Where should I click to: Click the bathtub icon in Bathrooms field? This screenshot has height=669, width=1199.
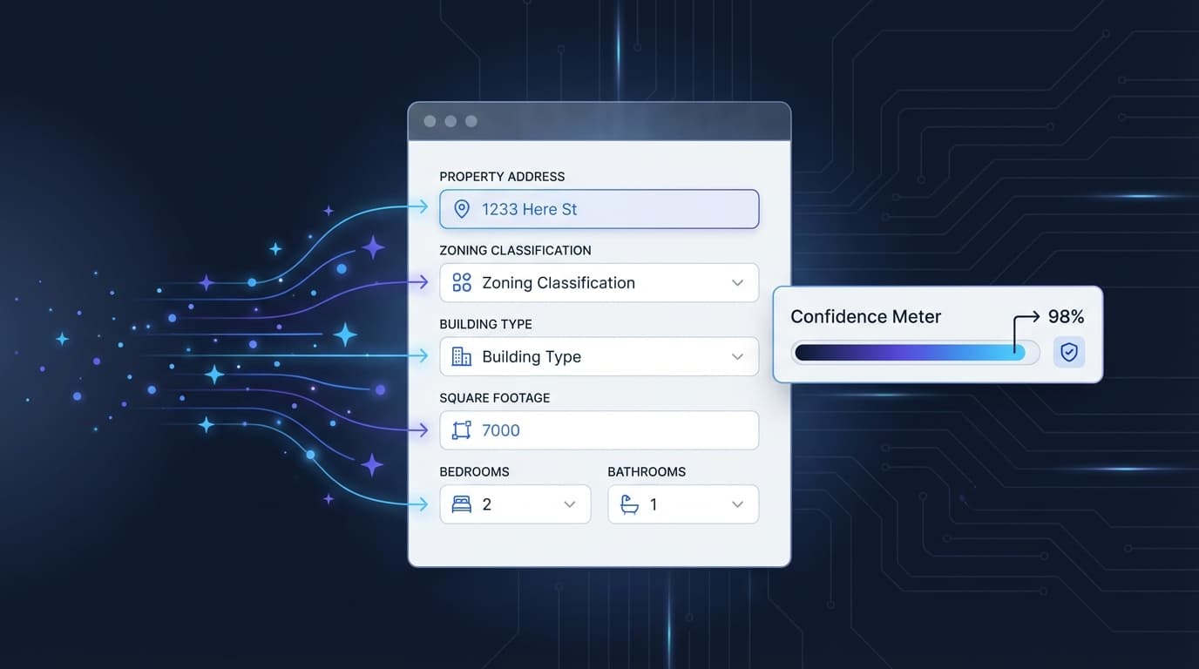629,503
